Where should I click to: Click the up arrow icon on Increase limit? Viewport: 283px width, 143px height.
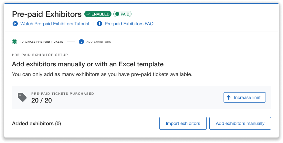(x=229, y=97)
